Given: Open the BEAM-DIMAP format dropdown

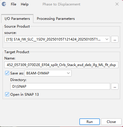Looking at the screenshot, I should 48,73.
